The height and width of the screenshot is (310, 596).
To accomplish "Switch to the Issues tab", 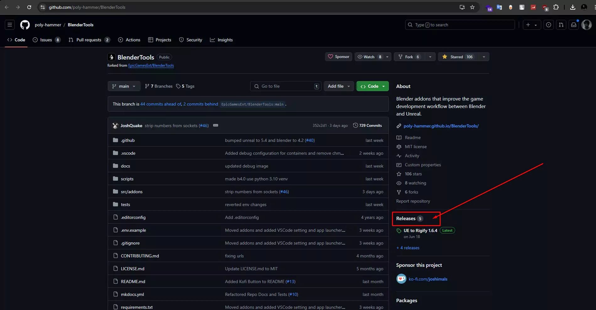I will click(46, 40).
